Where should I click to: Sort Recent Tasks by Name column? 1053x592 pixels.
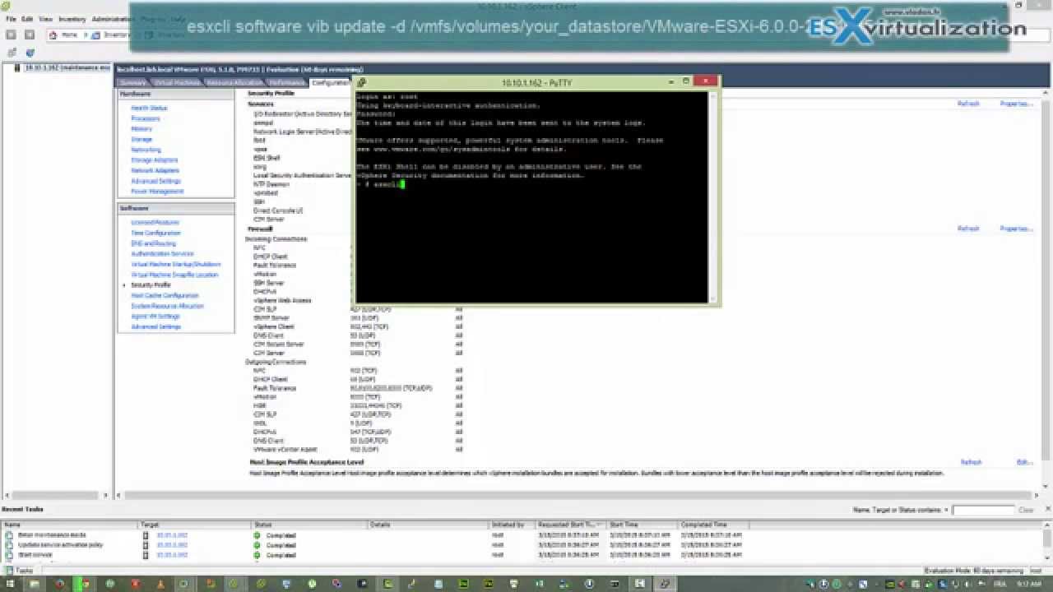69,525
